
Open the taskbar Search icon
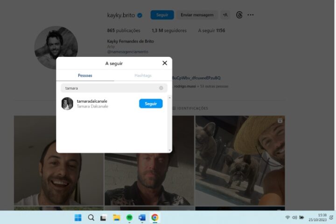click(91, 217)
